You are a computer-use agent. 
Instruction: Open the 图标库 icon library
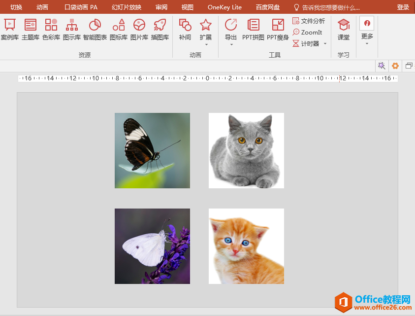118,29
